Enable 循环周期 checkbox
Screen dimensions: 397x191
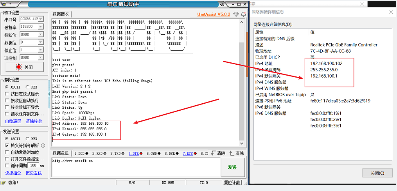tap(7, 166)
